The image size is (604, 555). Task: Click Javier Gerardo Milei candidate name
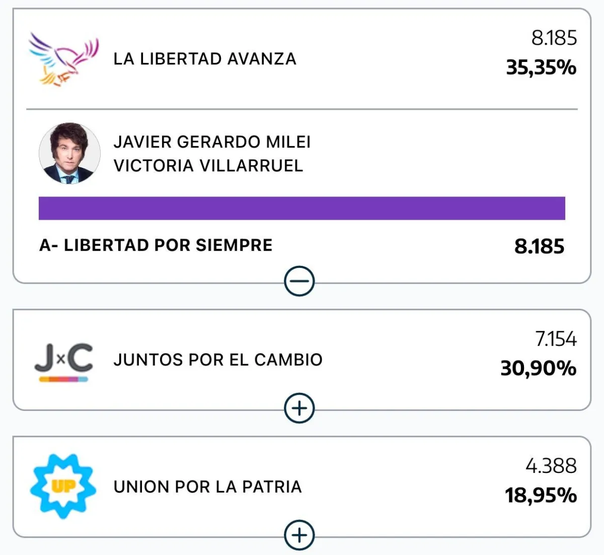point(212,142)
